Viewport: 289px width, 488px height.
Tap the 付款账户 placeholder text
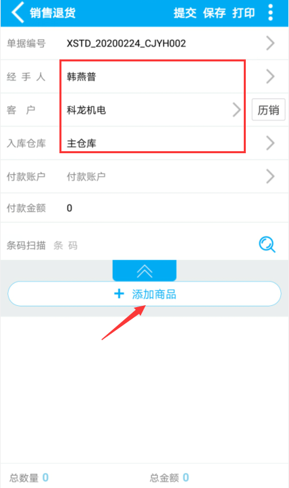[86, 177]
